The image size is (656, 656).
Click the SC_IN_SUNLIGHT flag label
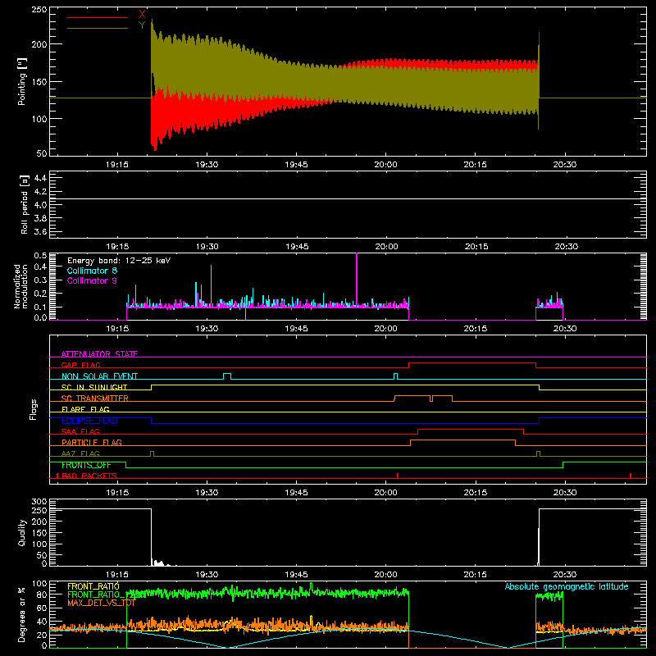click(94, 387)
